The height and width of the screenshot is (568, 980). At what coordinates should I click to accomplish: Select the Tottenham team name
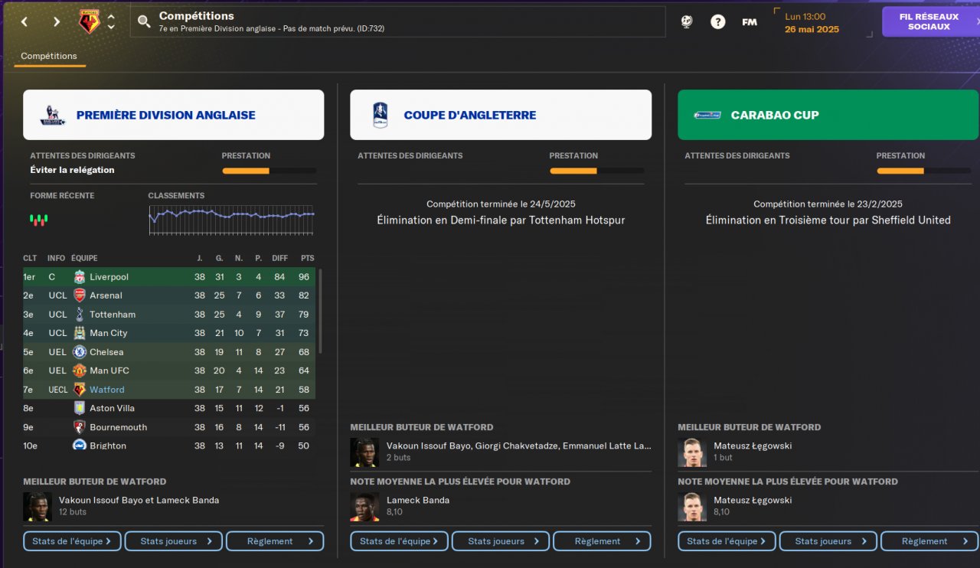[x=113, y=315]
